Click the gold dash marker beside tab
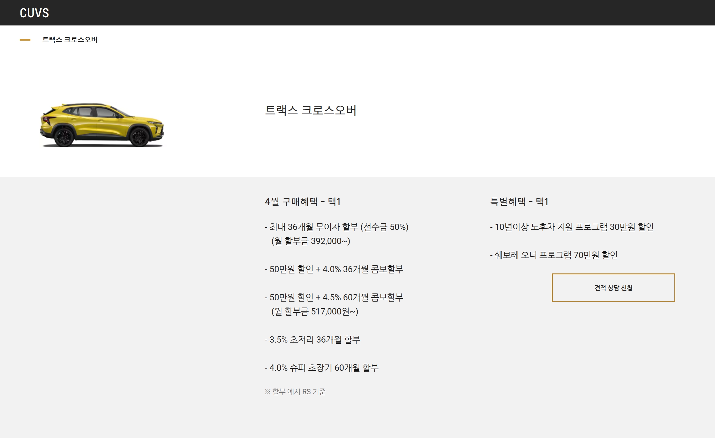Viewport: 715px width, 438px height. click(25, 40)
